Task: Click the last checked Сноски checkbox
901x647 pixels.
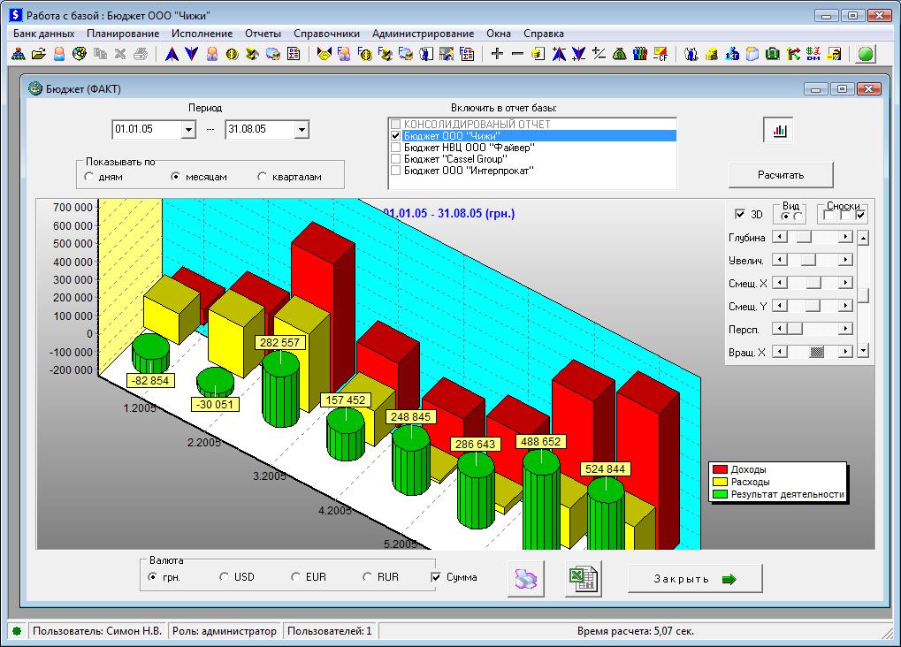Action: pyautogui.click(x=860, y=215)
